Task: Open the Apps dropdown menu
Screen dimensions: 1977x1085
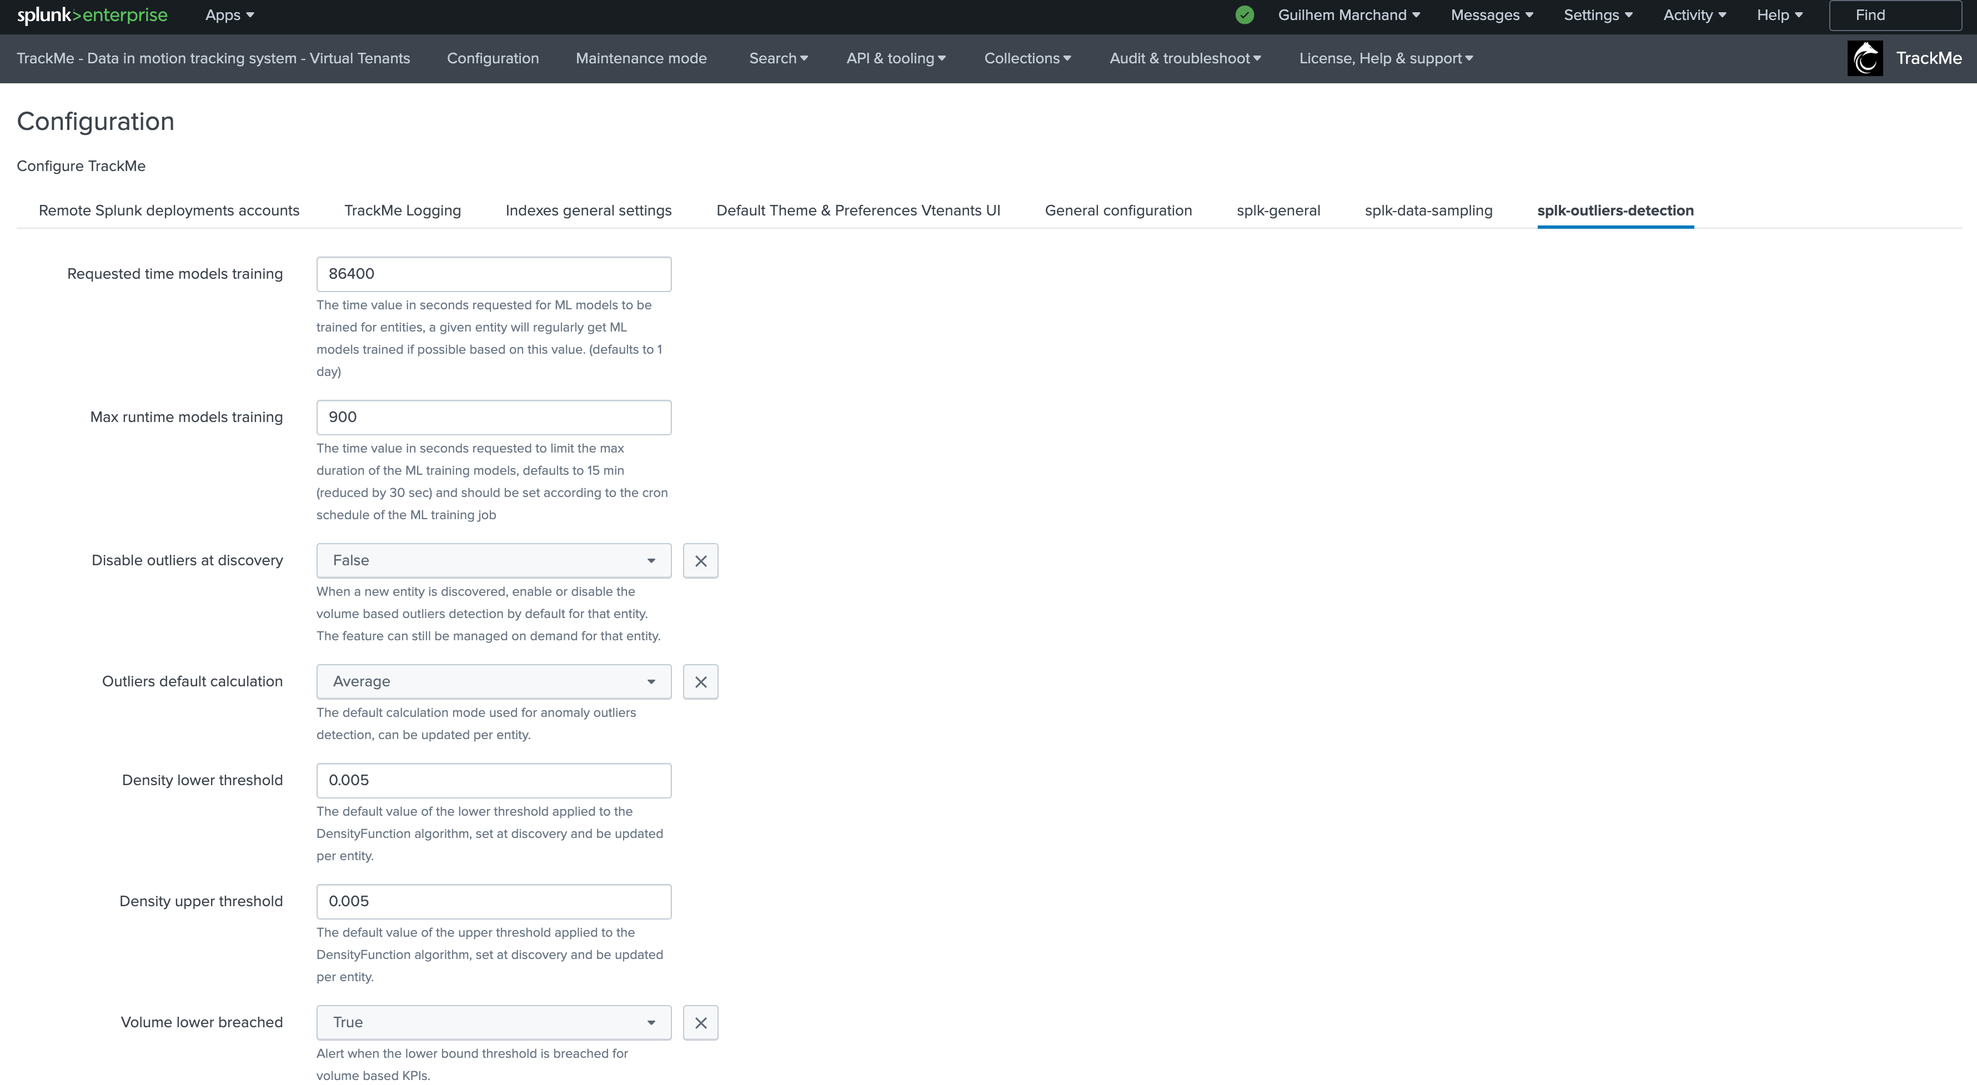Action: click(229, 16)
